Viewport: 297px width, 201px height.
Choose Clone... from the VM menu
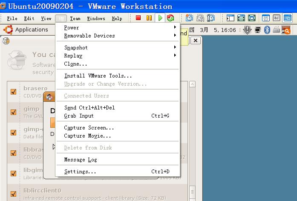point(118,64)
